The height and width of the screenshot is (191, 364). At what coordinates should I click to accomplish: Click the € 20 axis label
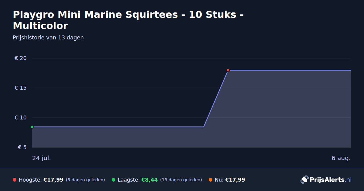pyautogui.click(x=21, y=58)
